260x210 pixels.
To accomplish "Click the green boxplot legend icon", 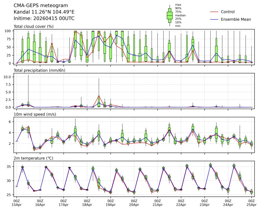I will tap(169, 15).
